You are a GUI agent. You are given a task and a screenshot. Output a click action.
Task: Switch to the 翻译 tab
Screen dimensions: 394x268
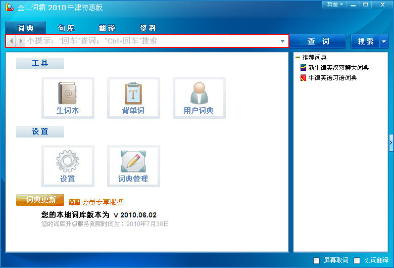pyautogui.click(x=107, y=28)
